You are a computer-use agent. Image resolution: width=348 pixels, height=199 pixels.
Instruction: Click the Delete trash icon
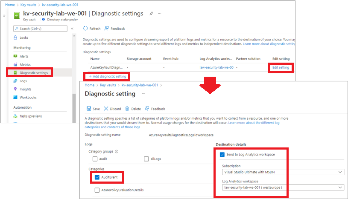pos(127,109)
